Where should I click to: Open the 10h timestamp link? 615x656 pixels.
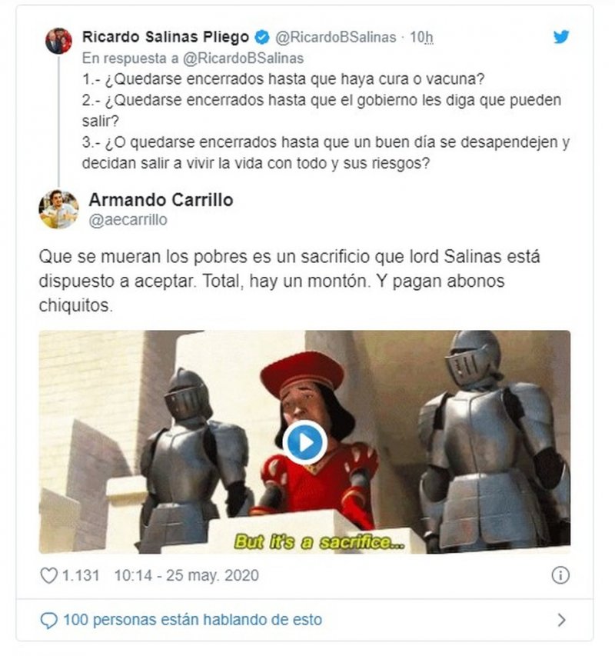pos(421,37)
